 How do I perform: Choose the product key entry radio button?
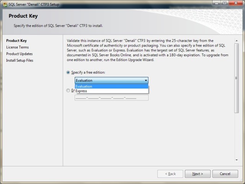tap(69, 90)
